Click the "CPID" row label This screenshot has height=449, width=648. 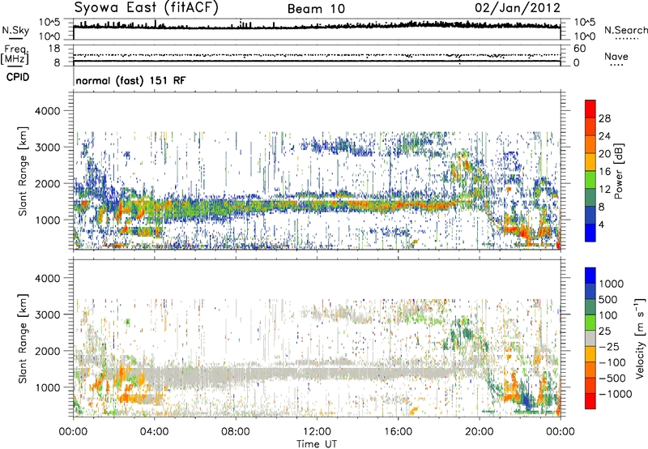pyautogui.click(x=18, y=77)
